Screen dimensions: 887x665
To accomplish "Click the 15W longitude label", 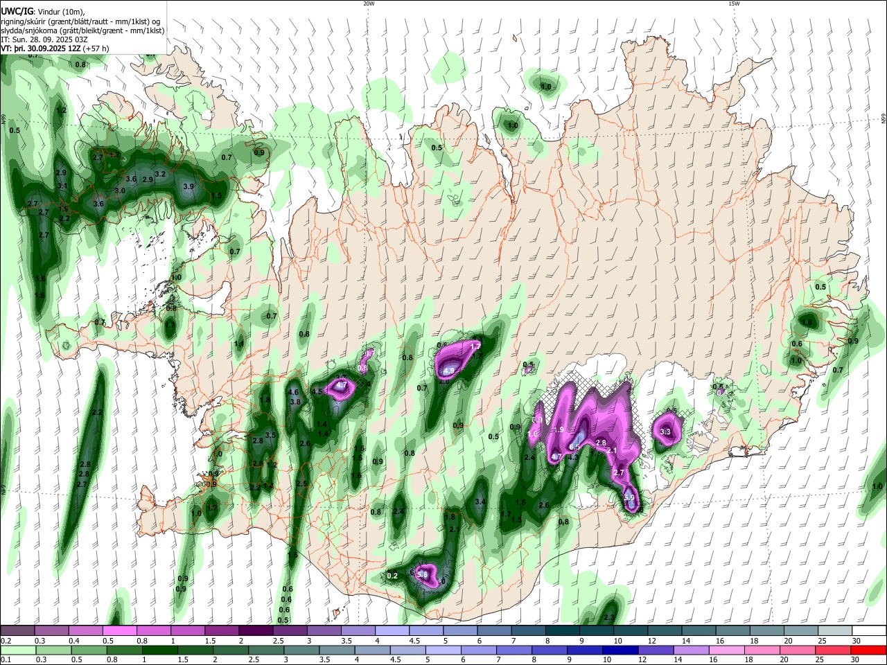I will [734, 3].
